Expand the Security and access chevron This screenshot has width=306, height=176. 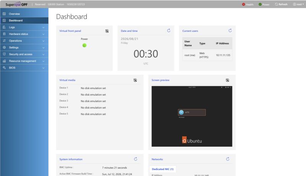point(43,54)
